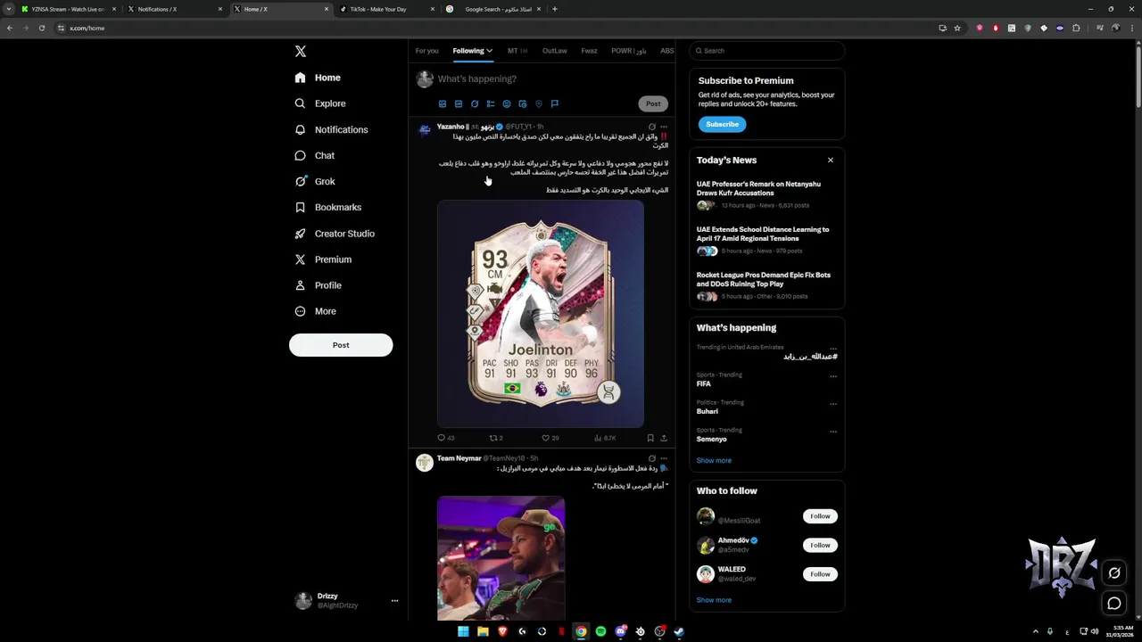Screen dimensions: 1142x642
Task: Open the floating messages chat button
Action: (1114, 604)
